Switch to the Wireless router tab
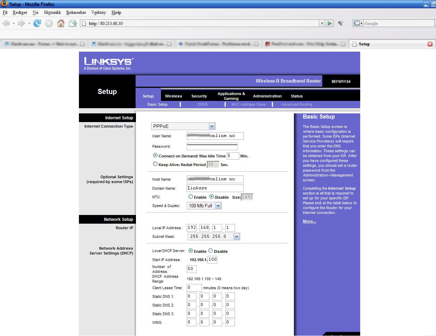This screenshot has height=336, width=436. 173,96
